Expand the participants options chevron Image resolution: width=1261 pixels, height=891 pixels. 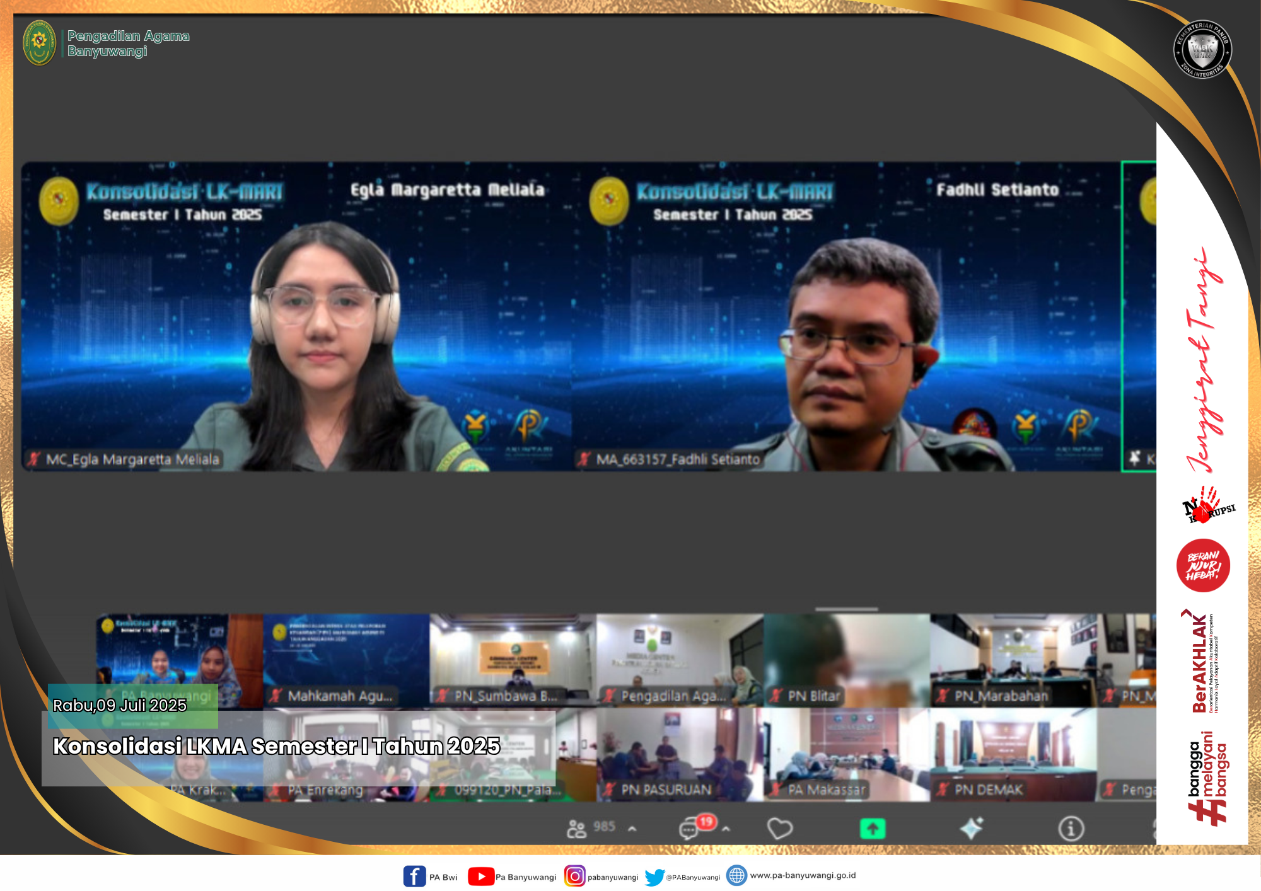tap(632, 829)
